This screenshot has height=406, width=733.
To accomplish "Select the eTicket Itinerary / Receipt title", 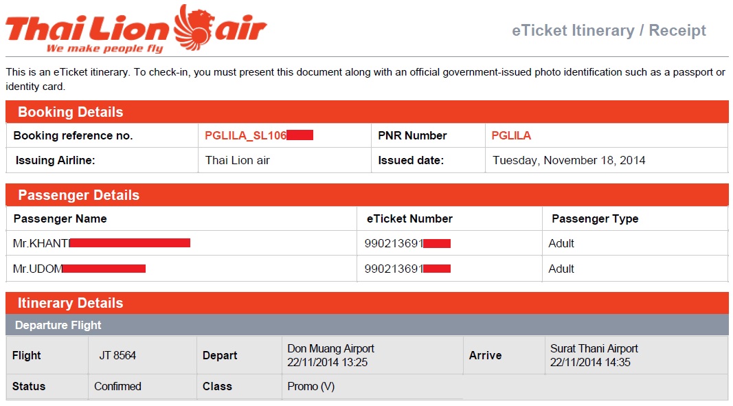I will [x=609, y=30].
